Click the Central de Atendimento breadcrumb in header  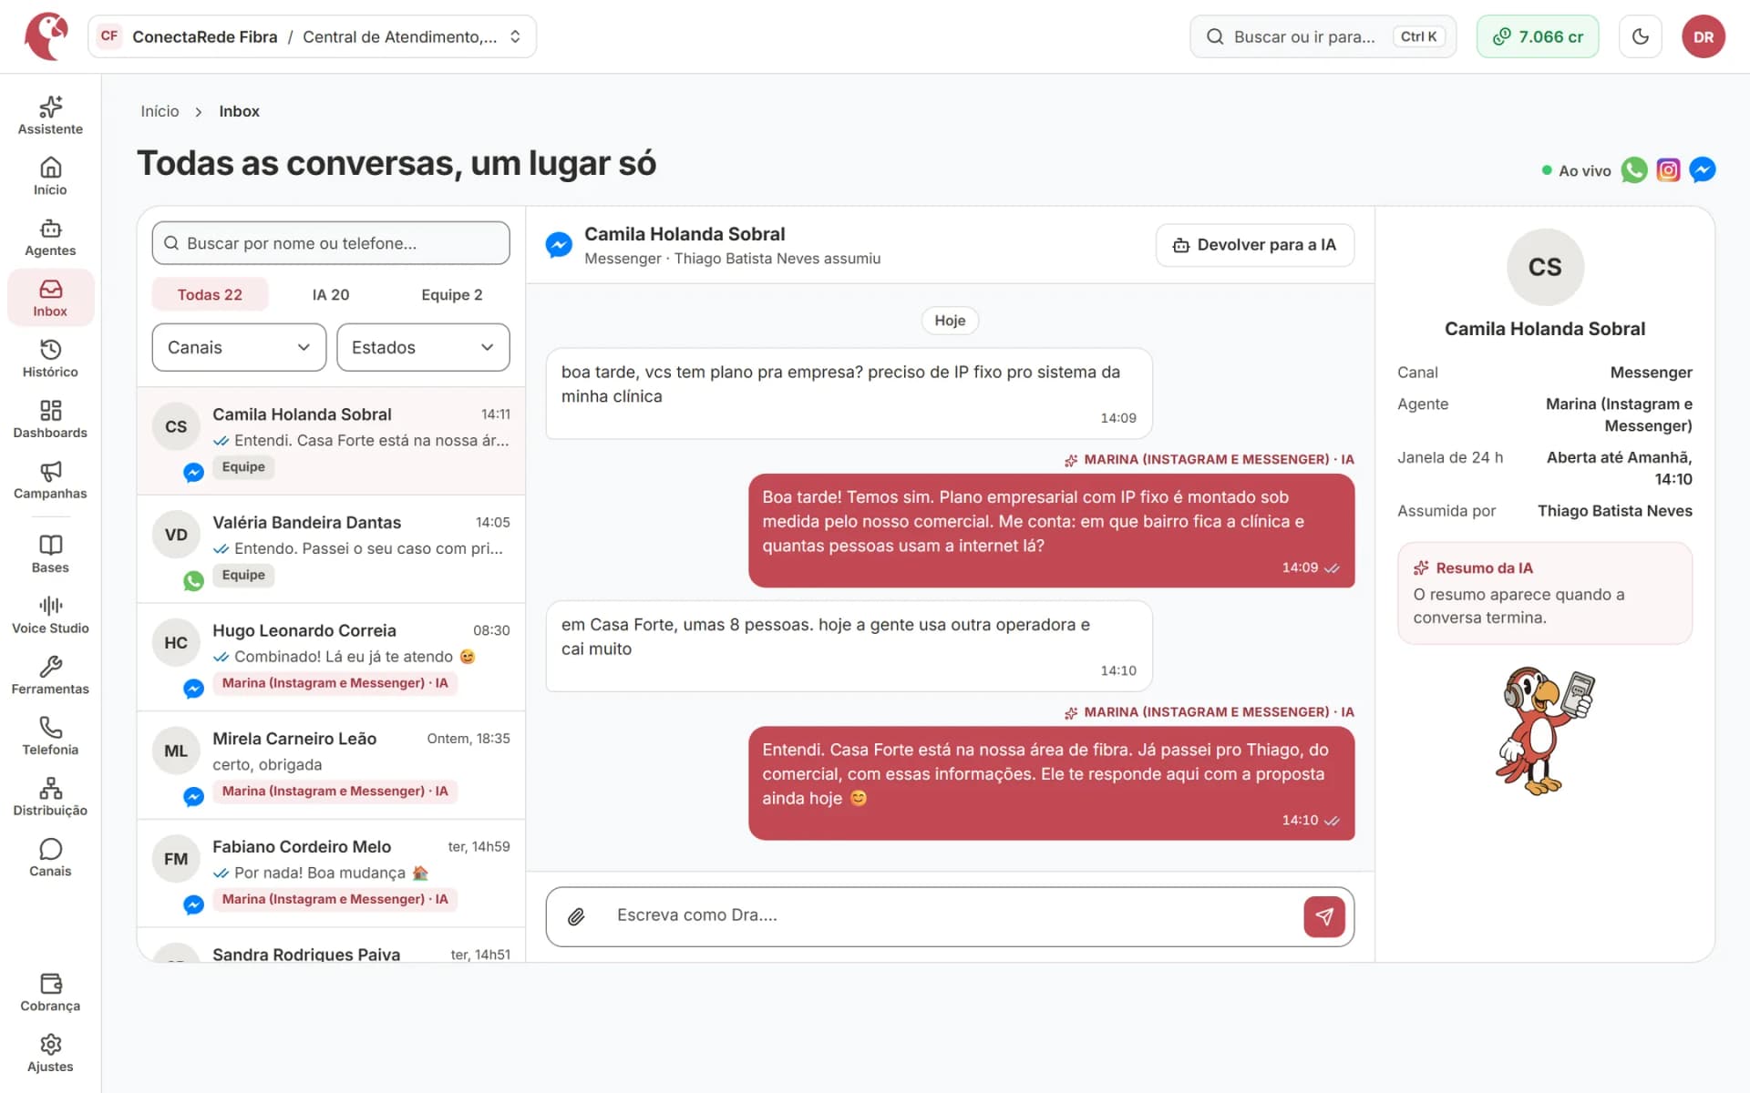click(x=400, y=36)
